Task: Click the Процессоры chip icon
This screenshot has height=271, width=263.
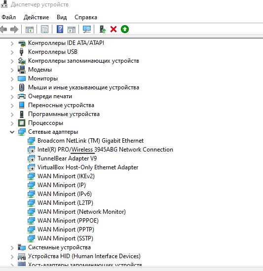Action: pyautogui.click(x=22, y=123)
